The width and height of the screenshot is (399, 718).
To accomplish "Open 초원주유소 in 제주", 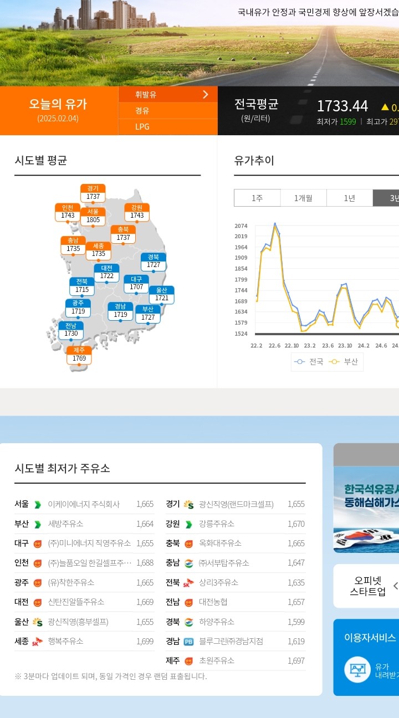I will click(x=217, y=660).
